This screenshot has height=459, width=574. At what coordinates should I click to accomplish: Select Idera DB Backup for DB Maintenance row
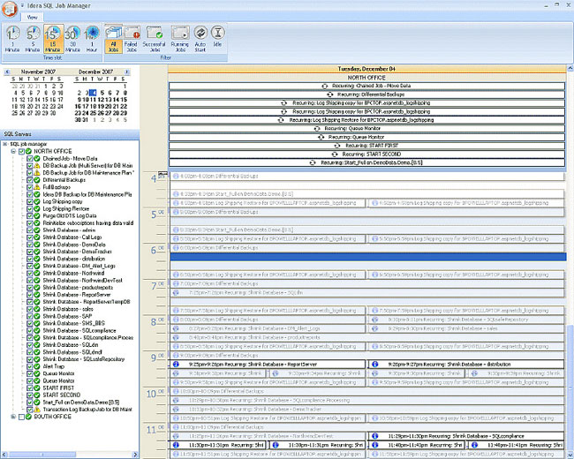click(87, 194)
